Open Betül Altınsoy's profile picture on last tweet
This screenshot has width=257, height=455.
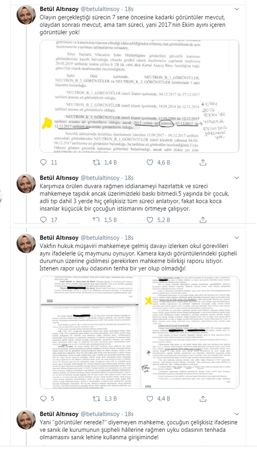coord(26,420)
